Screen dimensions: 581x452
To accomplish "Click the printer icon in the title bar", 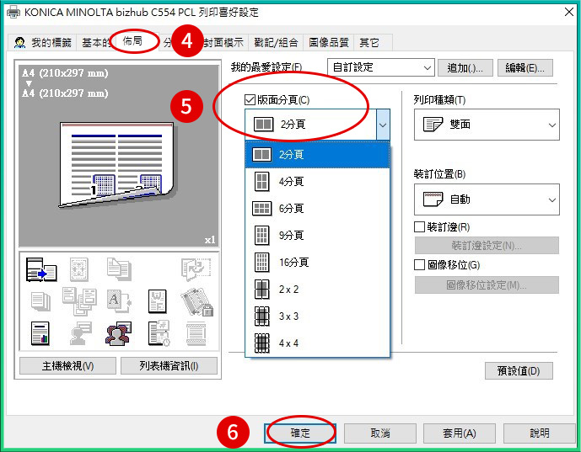I will tap(13, 13).
